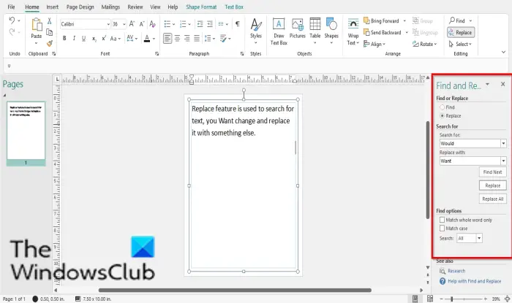Switch to the Insert tab
The width and height of the screenshot is (512, 303).
(x=52, y=7)
